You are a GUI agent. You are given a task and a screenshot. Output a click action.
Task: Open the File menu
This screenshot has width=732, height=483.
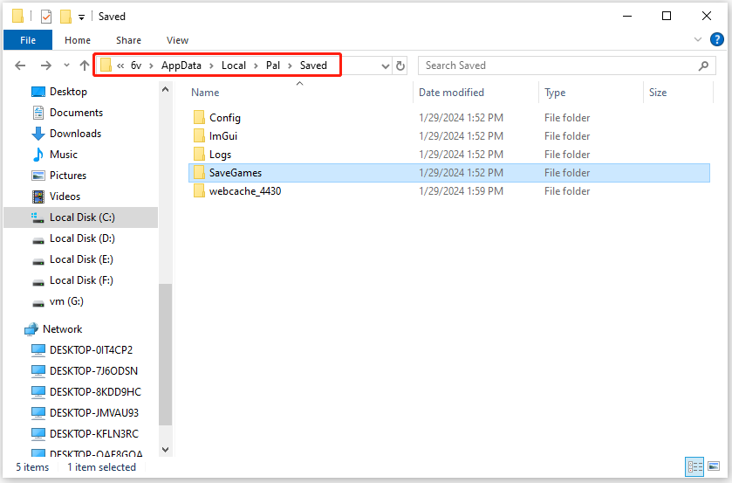pos(28,40)
